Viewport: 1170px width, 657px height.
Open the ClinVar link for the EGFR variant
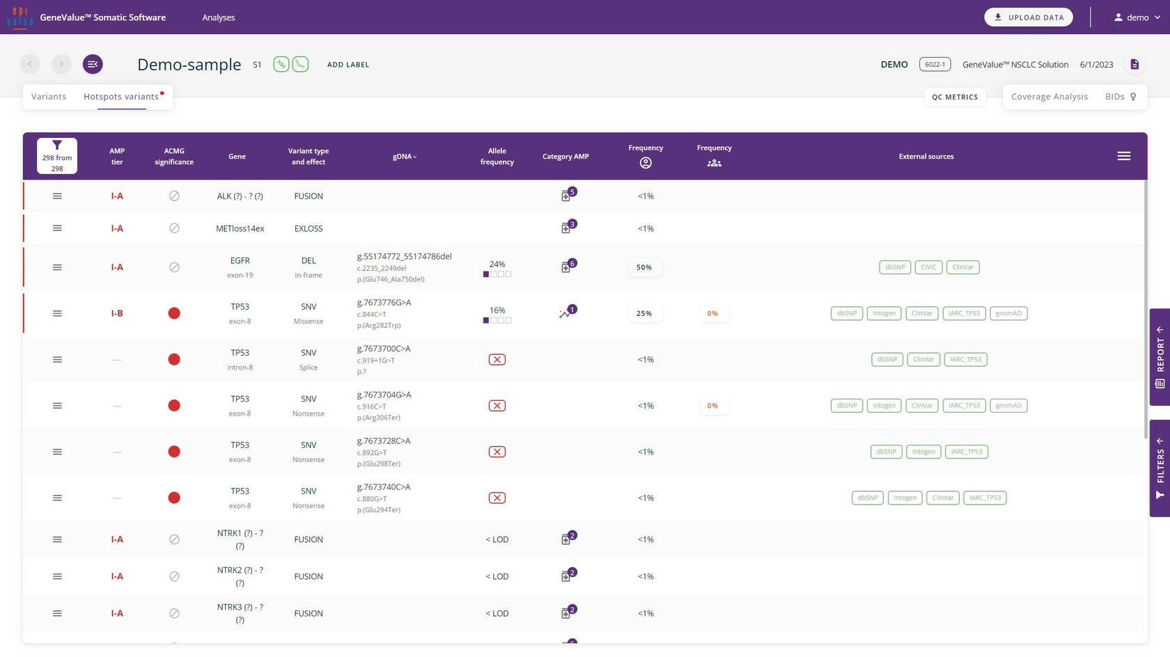(962, 267)
